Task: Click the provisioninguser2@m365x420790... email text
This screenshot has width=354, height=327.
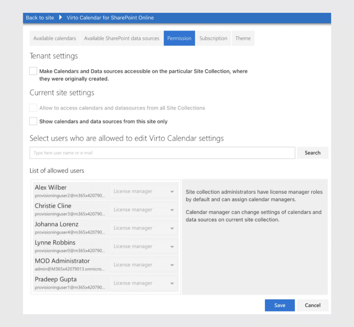Action: coord(70,196)
